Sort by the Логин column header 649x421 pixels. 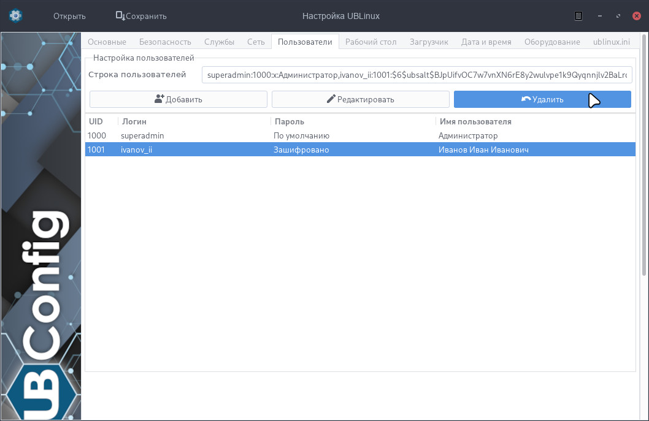[x=194, y=121]
